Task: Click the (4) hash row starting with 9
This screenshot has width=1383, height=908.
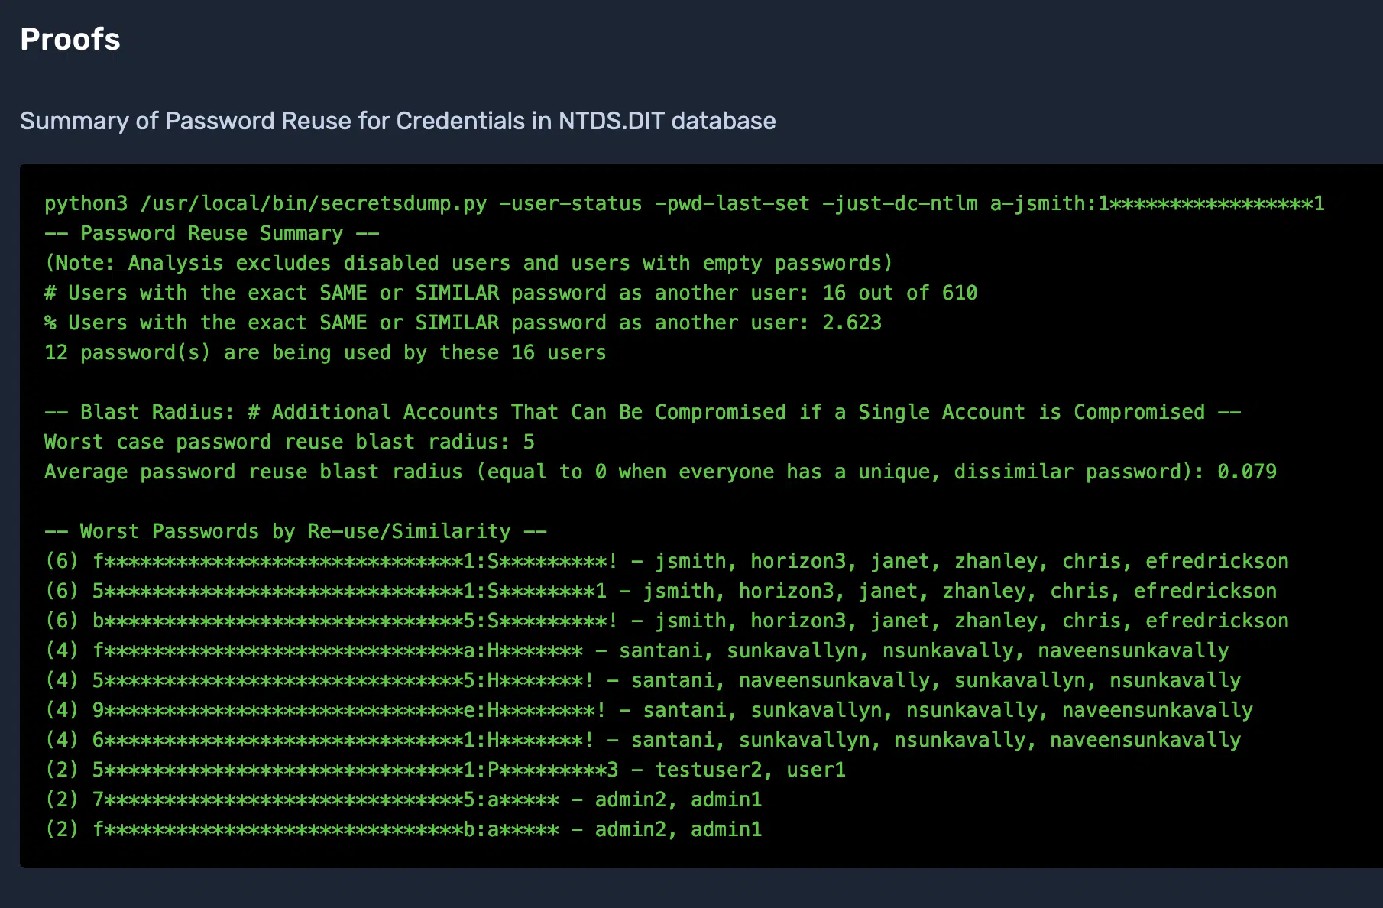Action: pyautogui.click(x=649, y=710)
